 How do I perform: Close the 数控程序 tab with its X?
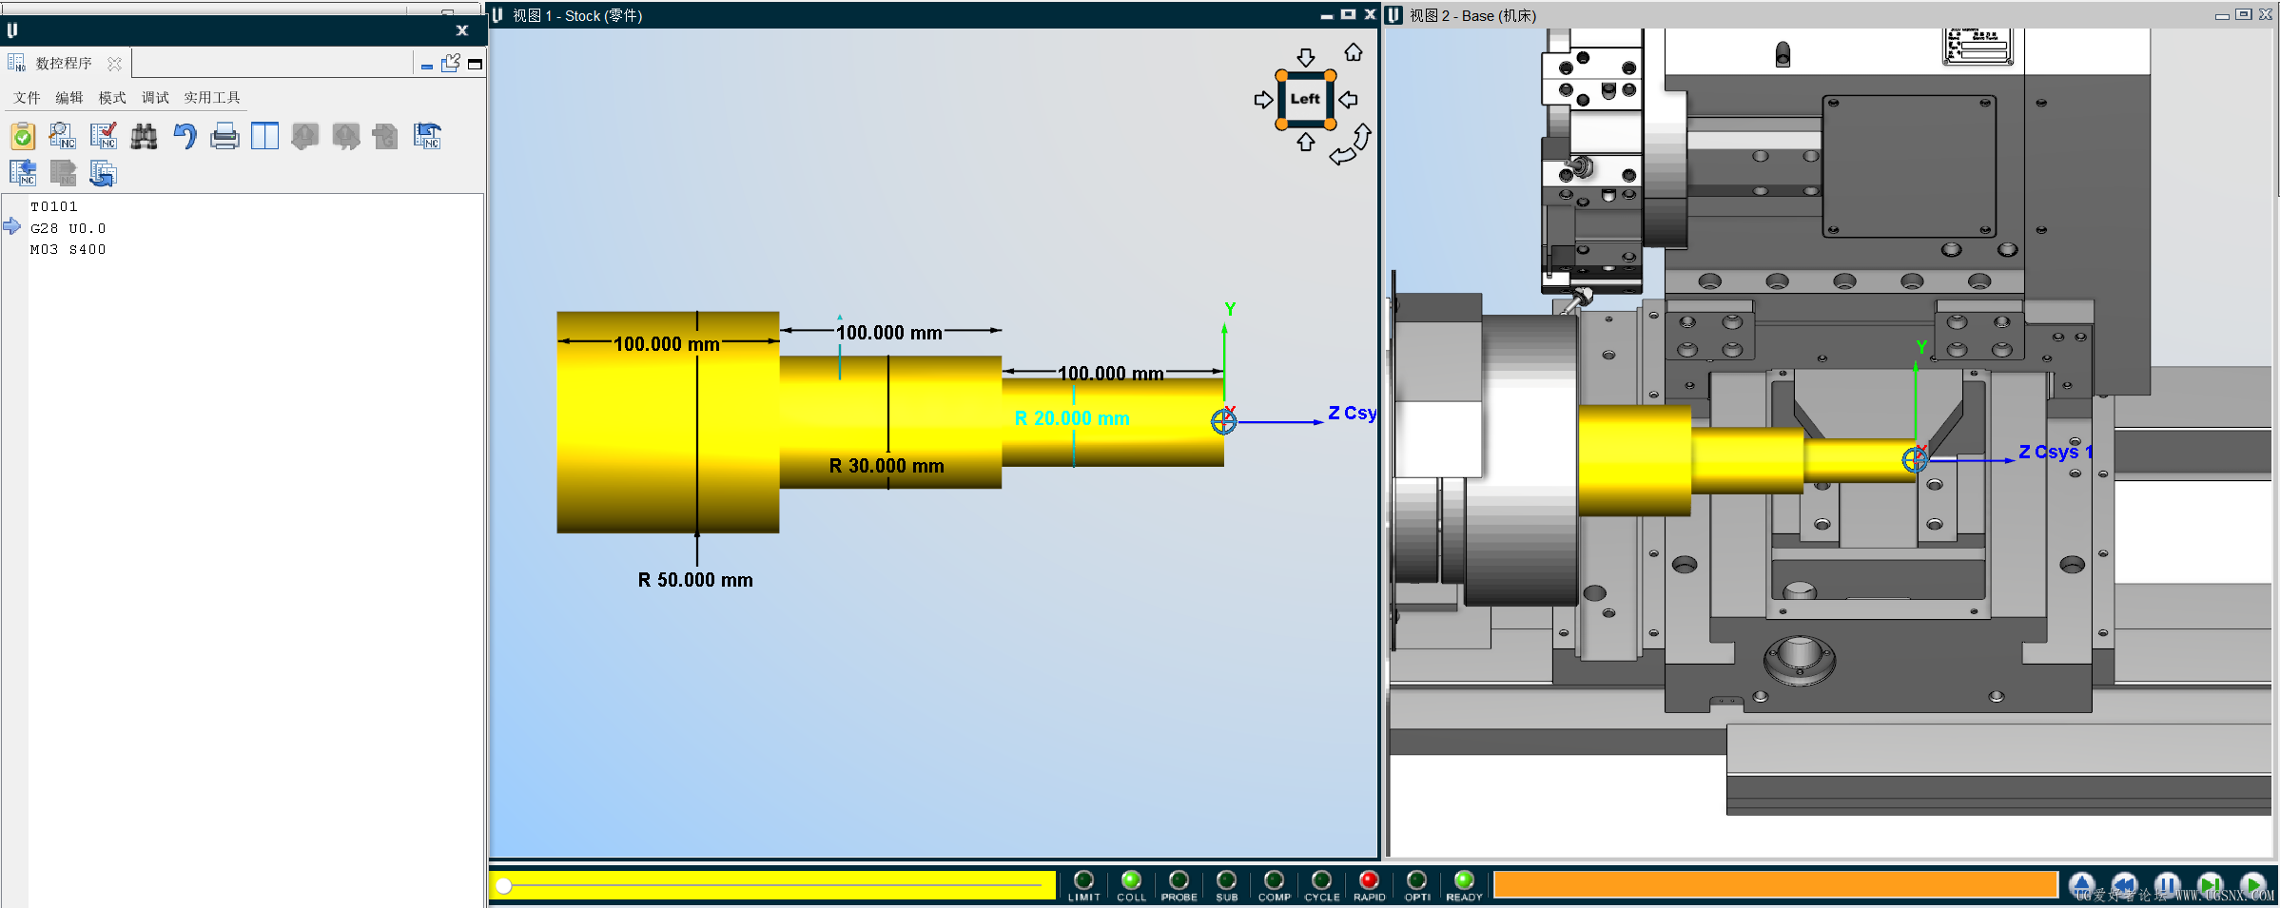click(x=114, y=64)
